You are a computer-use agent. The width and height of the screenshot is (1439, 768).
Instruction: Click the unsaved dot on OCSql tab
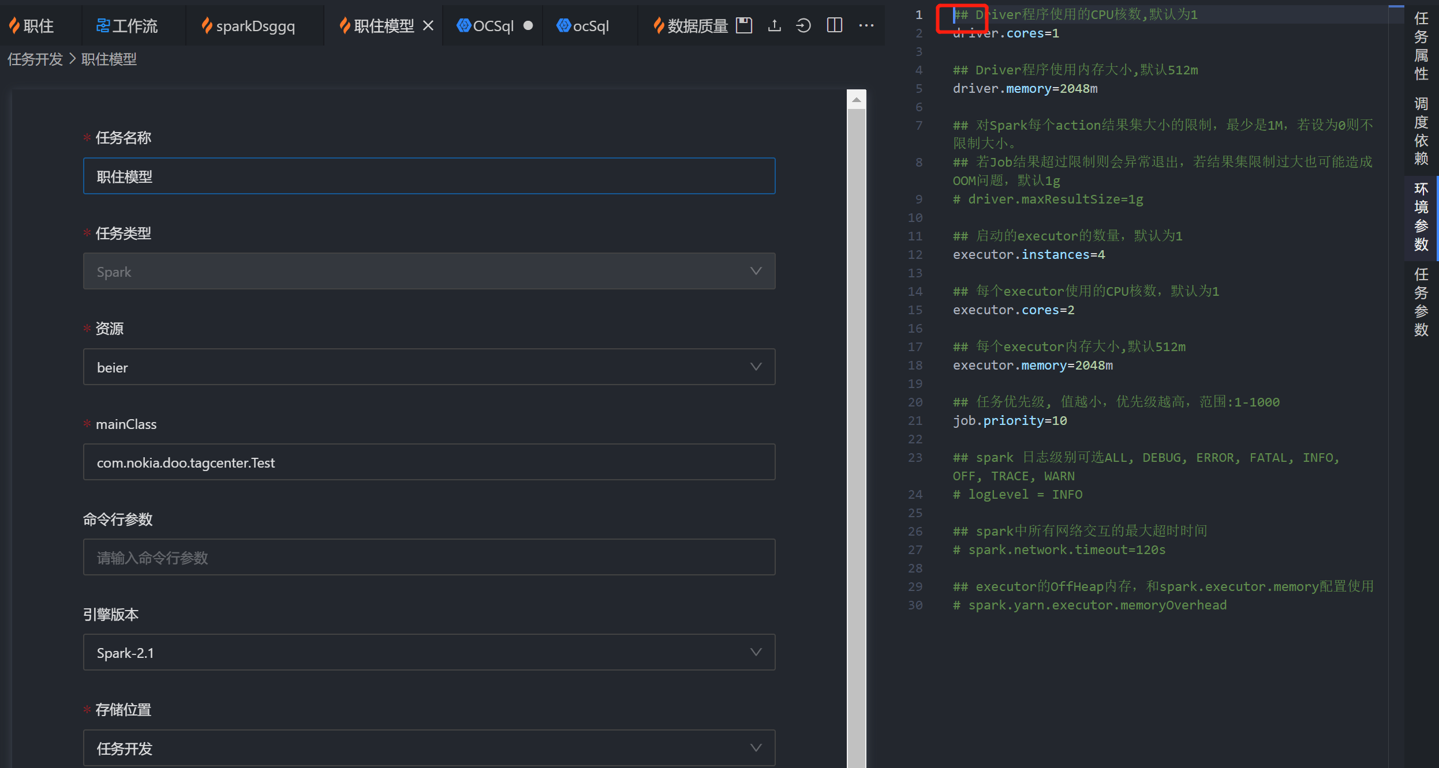tap(528, 25)
